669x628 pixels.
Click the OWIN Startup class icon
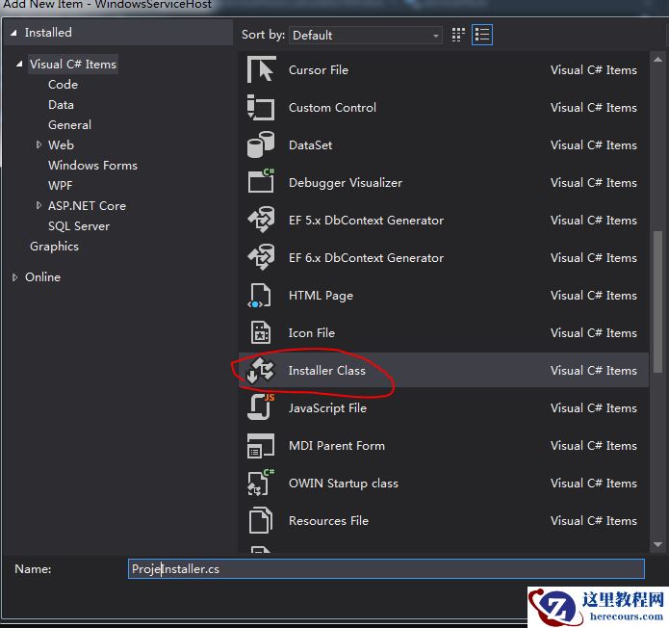click(261, 482)
